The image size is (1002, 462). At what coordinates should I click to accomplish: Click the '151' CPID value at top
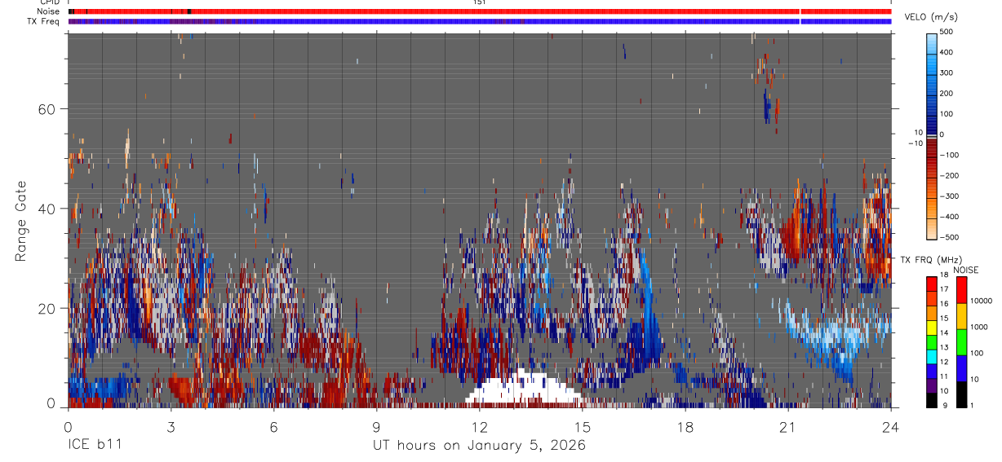(479, 2)
